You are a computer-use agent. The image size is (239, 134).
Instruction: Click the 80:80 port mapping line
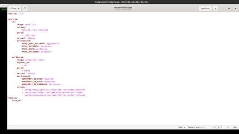26,71
